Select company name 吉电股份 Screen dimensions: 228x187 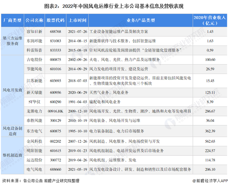pyautogui.click(x=34, y=60)
